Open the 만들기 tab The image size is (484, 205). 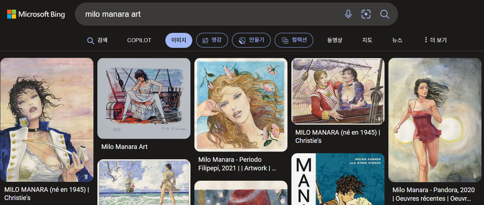pos(251,40)
